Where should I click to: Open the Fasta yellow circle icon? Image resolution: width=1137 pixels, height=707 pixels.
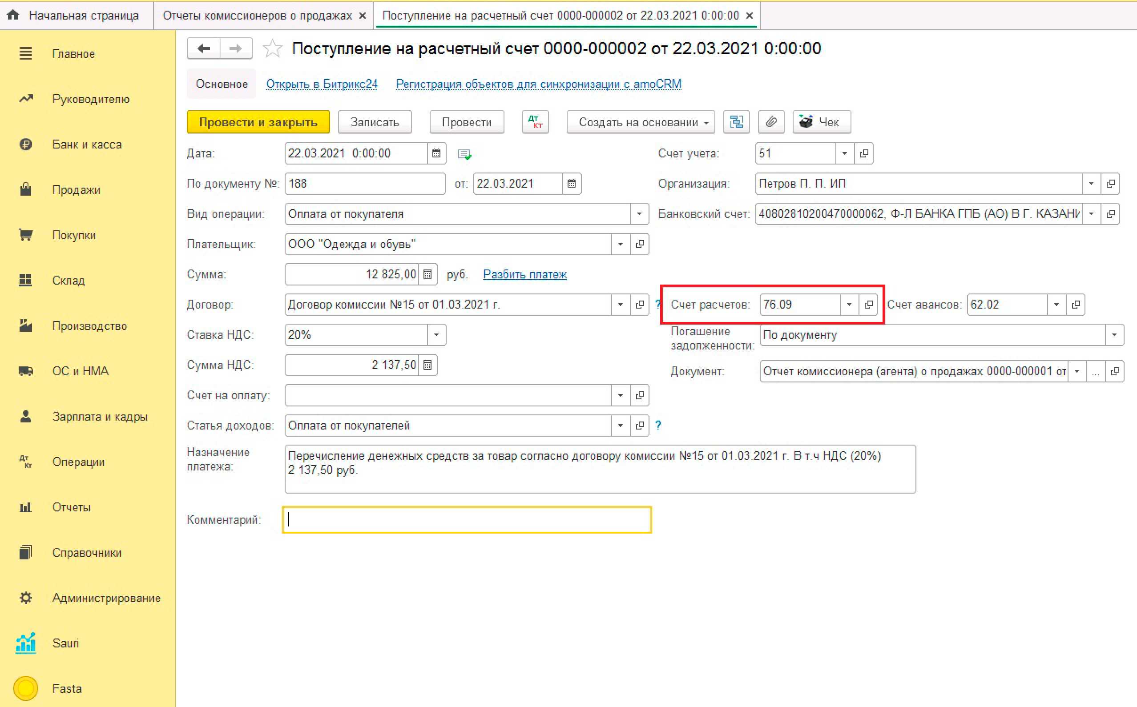coord(26,688)
